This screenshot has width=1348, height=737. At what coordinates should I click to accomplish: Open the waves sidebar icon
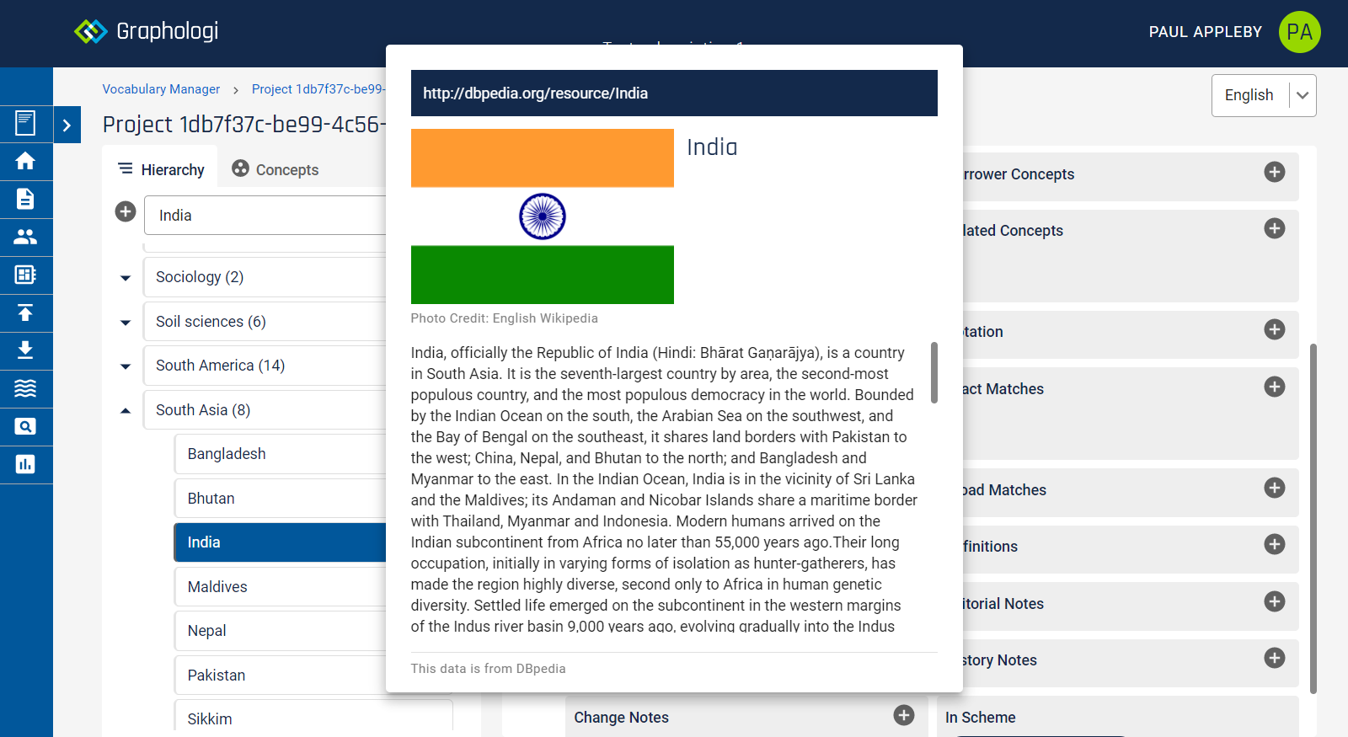[25, 388]
